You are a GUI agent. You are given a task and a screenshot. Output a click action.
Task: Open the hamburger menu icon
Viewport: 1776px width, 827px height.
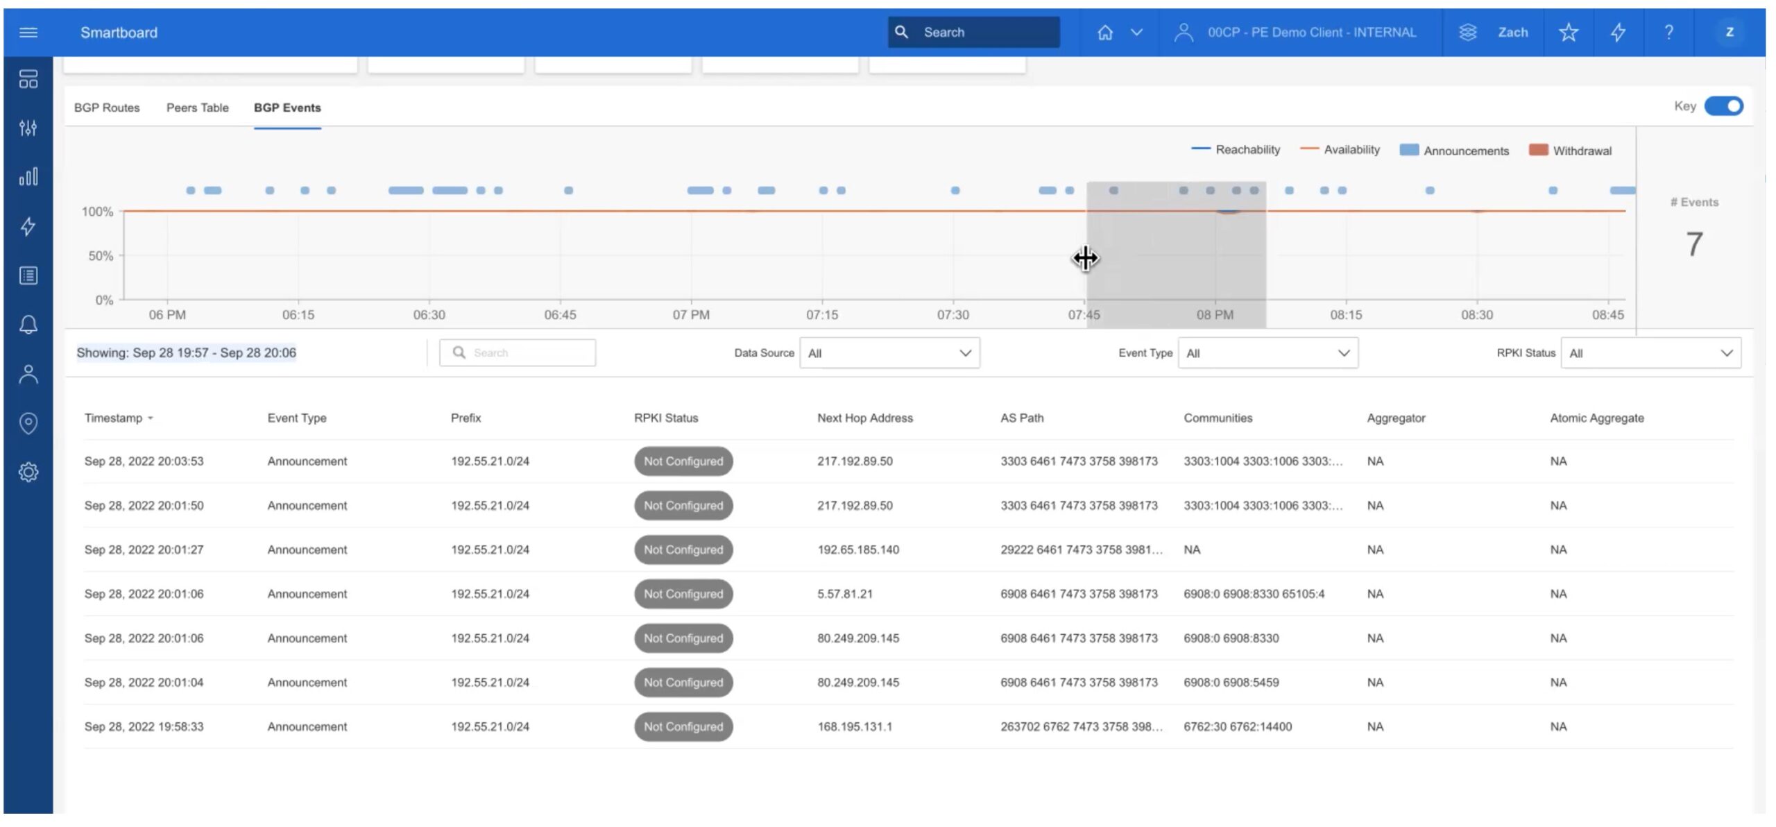[28, 33]
